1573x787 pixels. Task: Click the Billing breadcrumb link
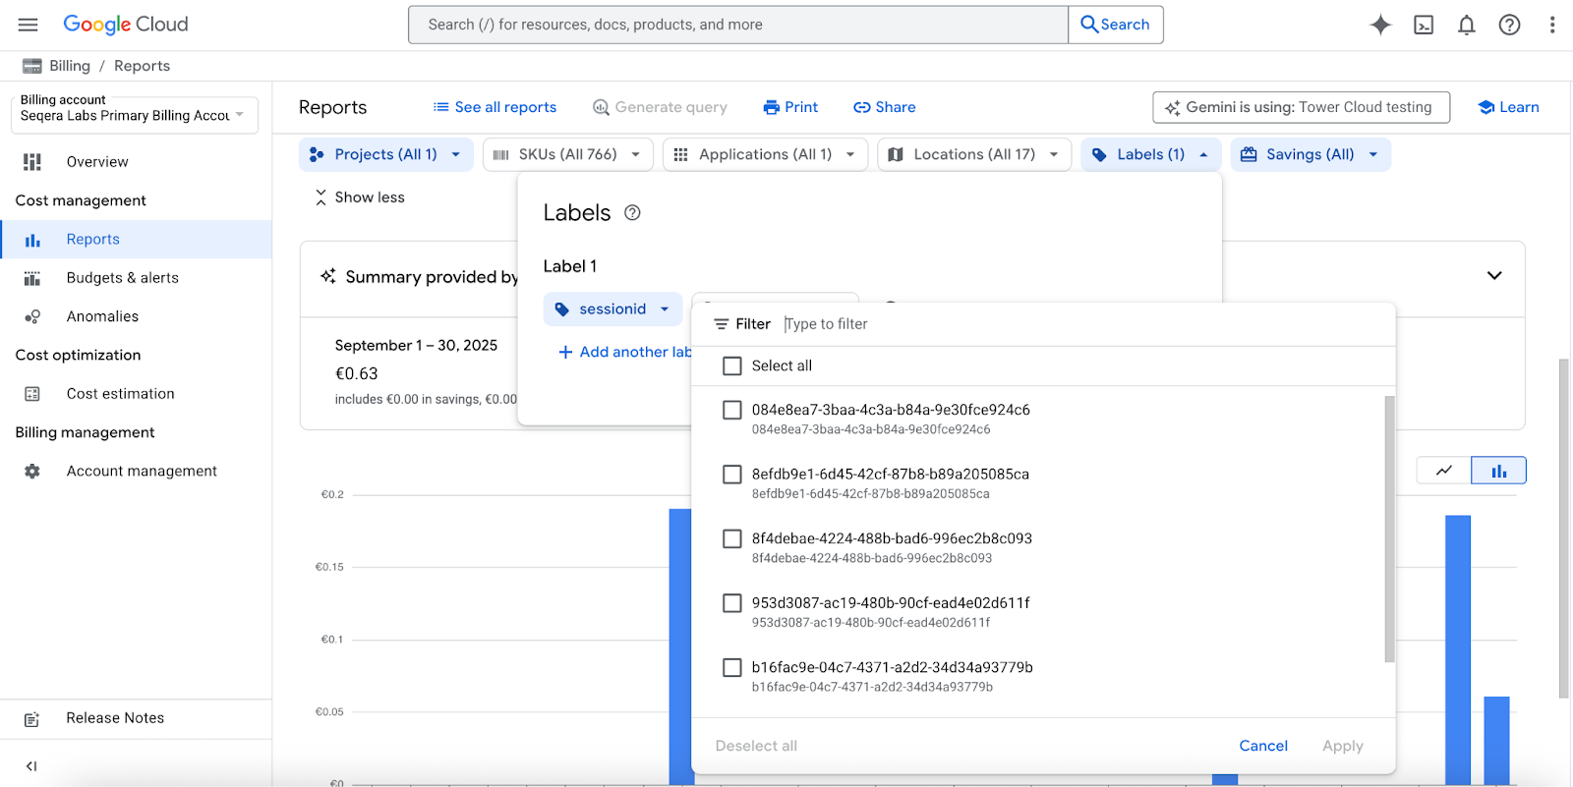(70, 66)
